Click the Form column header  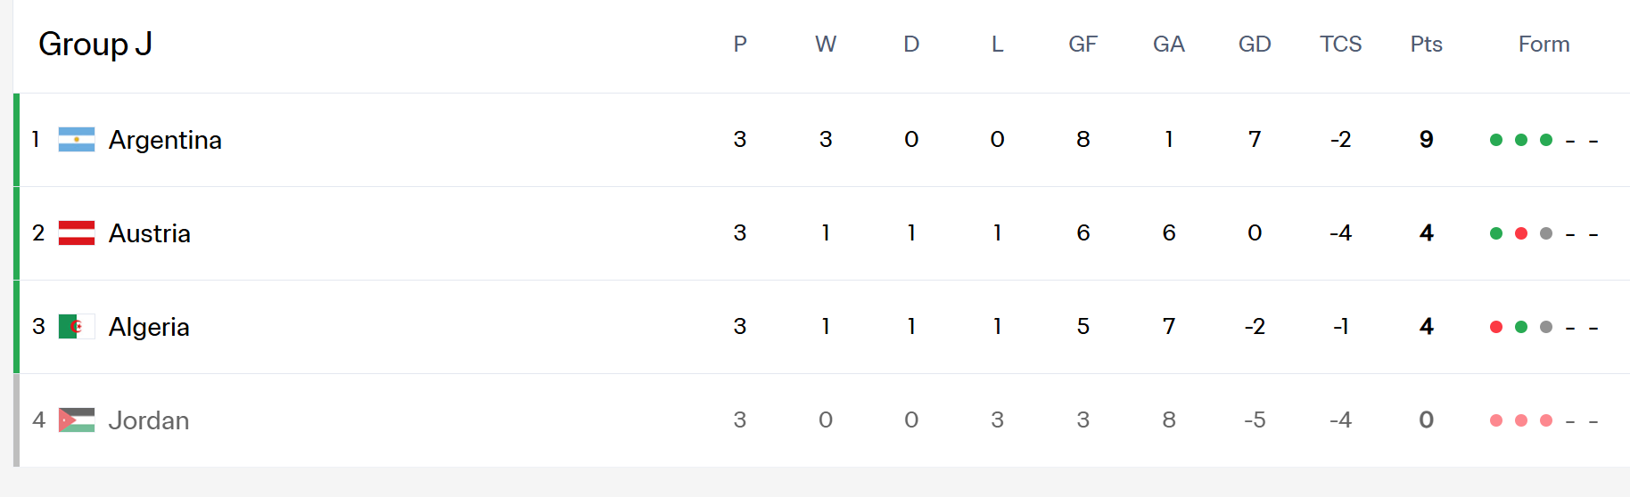[1544, 45]
